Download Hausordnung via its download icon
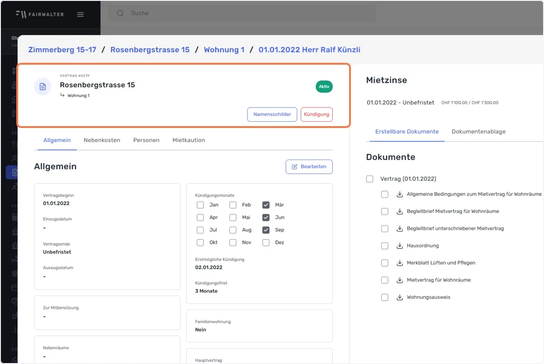544x364 pixels. pos(400,246)
